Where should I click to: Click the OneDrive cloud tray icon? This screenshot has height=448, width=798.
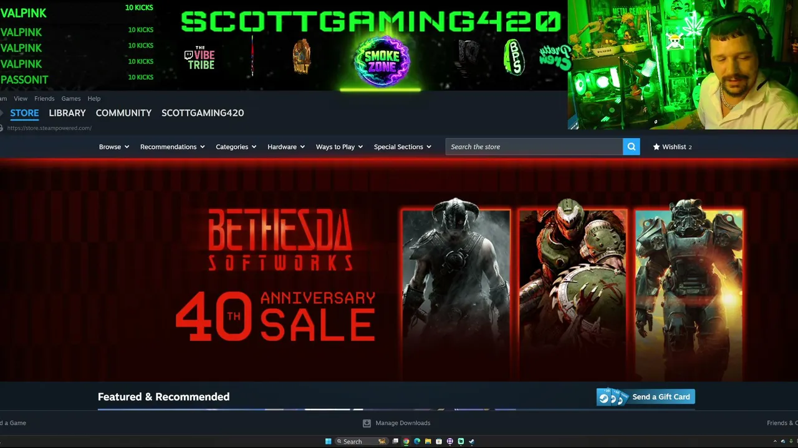click(x=783, y=441)
